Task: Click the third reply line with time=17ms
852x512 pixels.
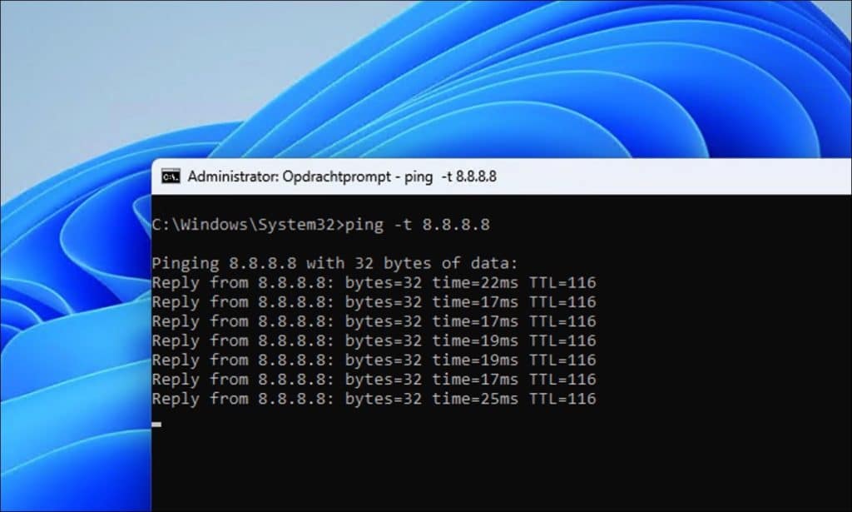Action: tap(374, 321)
